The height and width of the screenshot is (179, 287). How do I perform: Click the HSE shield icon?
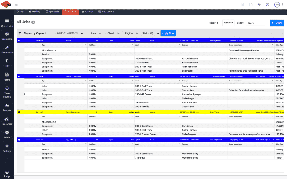coord(7,62)
